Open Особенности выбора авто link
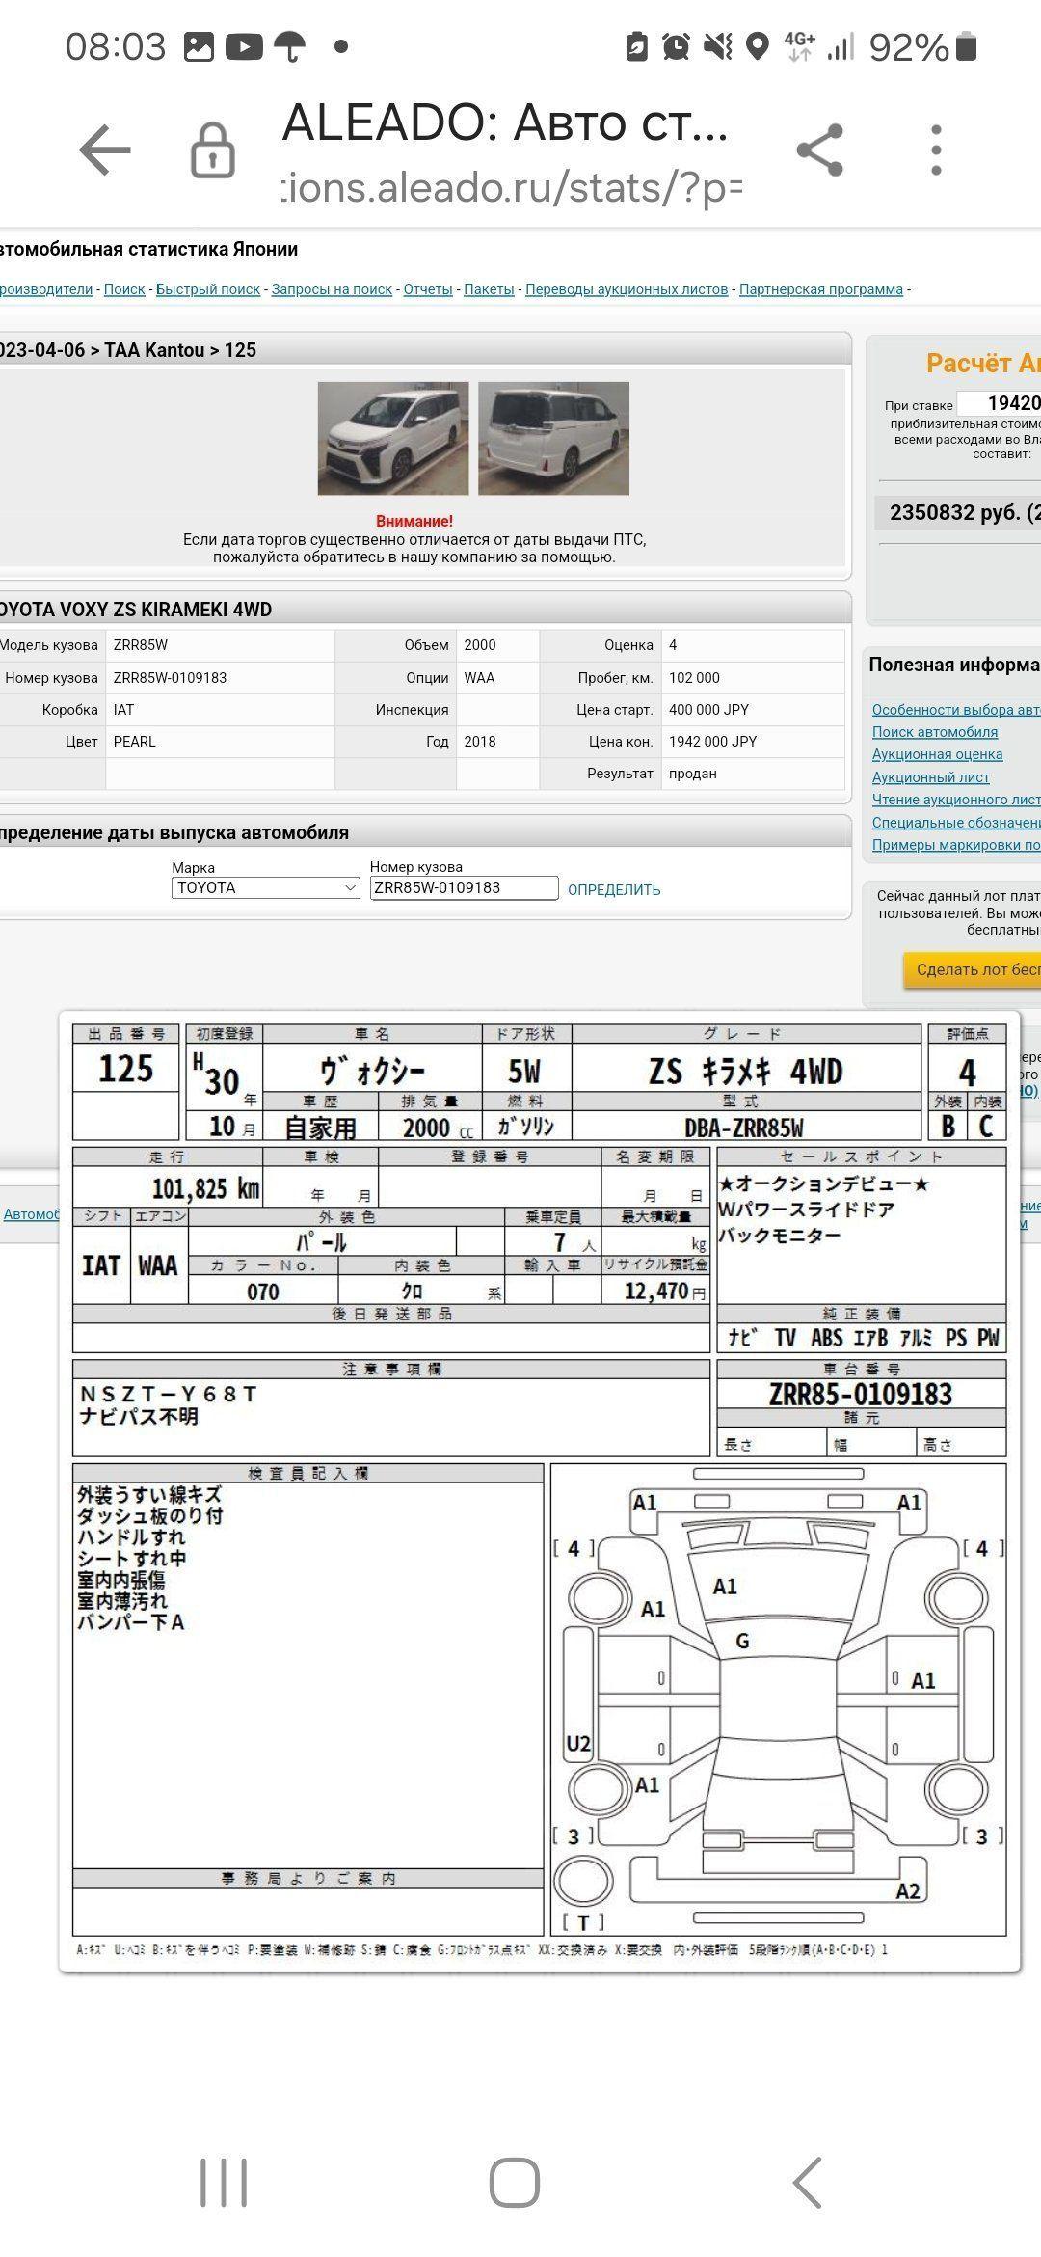 [x=956, y=710]
